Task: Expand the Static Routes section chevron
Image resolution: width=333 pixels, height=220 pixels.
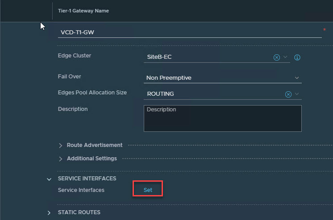Action: (x=49, y=213)
